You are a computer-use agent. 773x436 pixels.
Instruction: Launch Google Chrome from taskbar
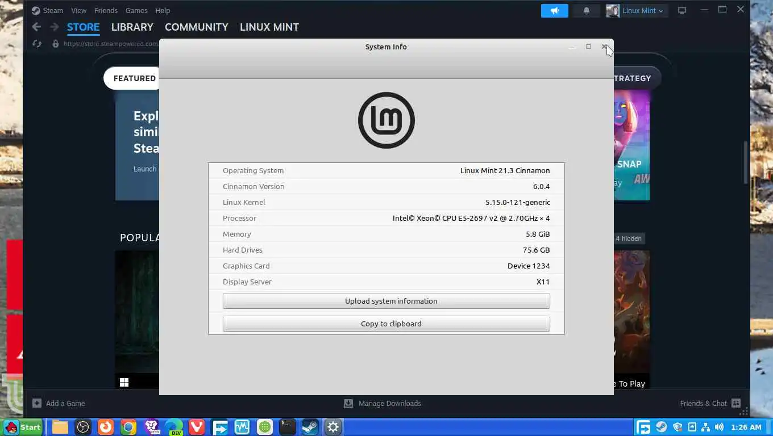(128, 427)
